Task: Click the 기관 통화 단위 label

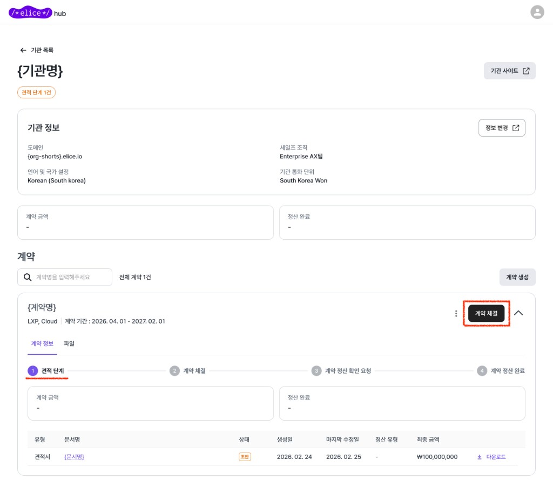Action: (296, 172)
